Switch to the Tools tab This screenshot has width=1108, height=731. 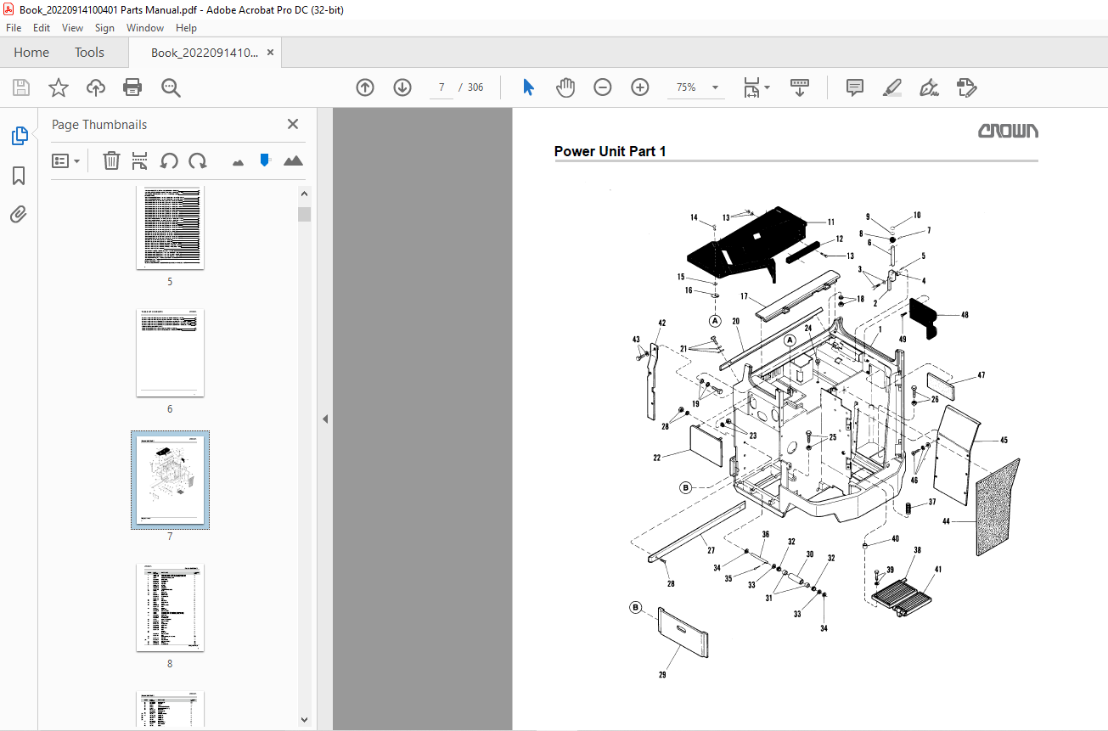[89, 53]
